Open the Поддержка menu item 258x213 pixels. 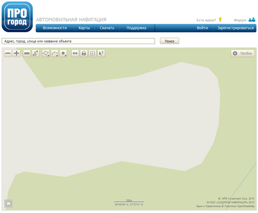(137, 28)
